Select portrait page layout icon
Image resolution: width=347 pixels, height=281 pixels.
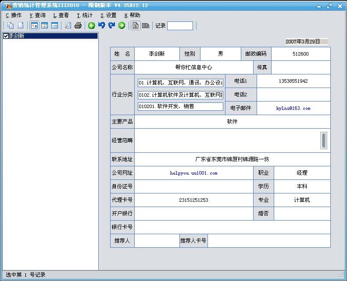click(x=136, y=26)
